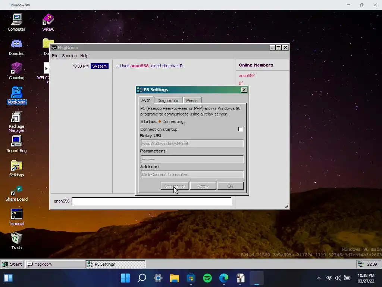
Task: Open Windows Settings gear in taskbar
Action: pos(158,278)
